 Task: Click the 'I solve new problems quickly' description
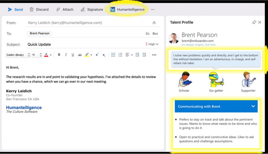(x=216, y=59)
